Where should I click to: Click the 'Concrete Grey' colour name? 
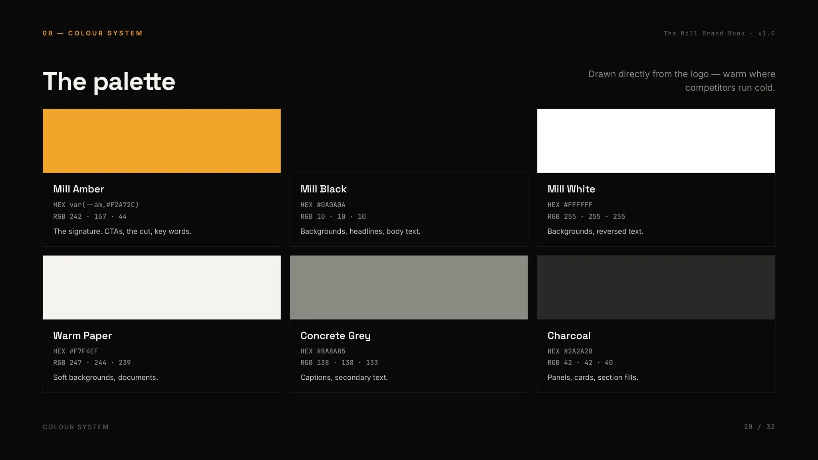336,336
